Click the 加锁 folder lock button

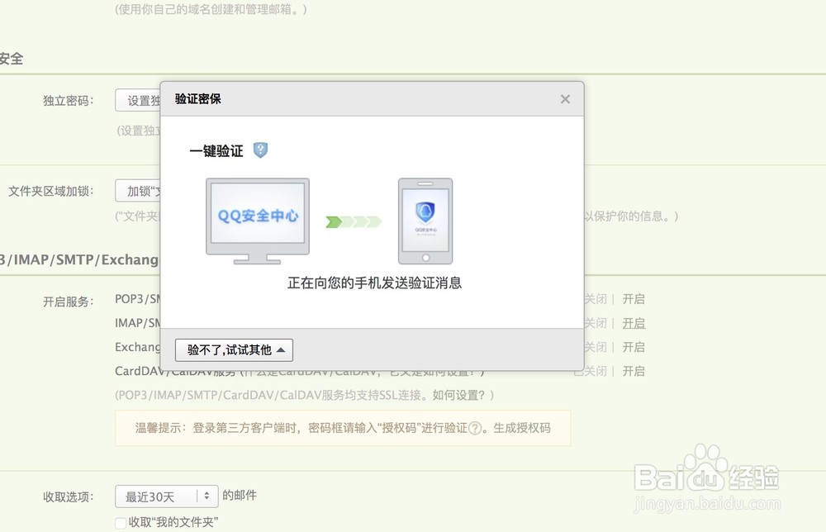(x=137, y=191)
